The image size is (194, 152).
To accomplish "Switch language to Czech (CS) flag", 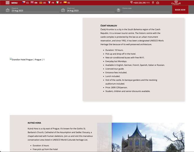I will pyautogui.click(x=24, y=3).
